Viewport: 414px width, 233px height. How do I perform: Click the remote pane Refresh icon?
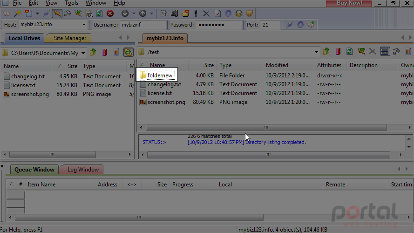[x=349, y=51]
